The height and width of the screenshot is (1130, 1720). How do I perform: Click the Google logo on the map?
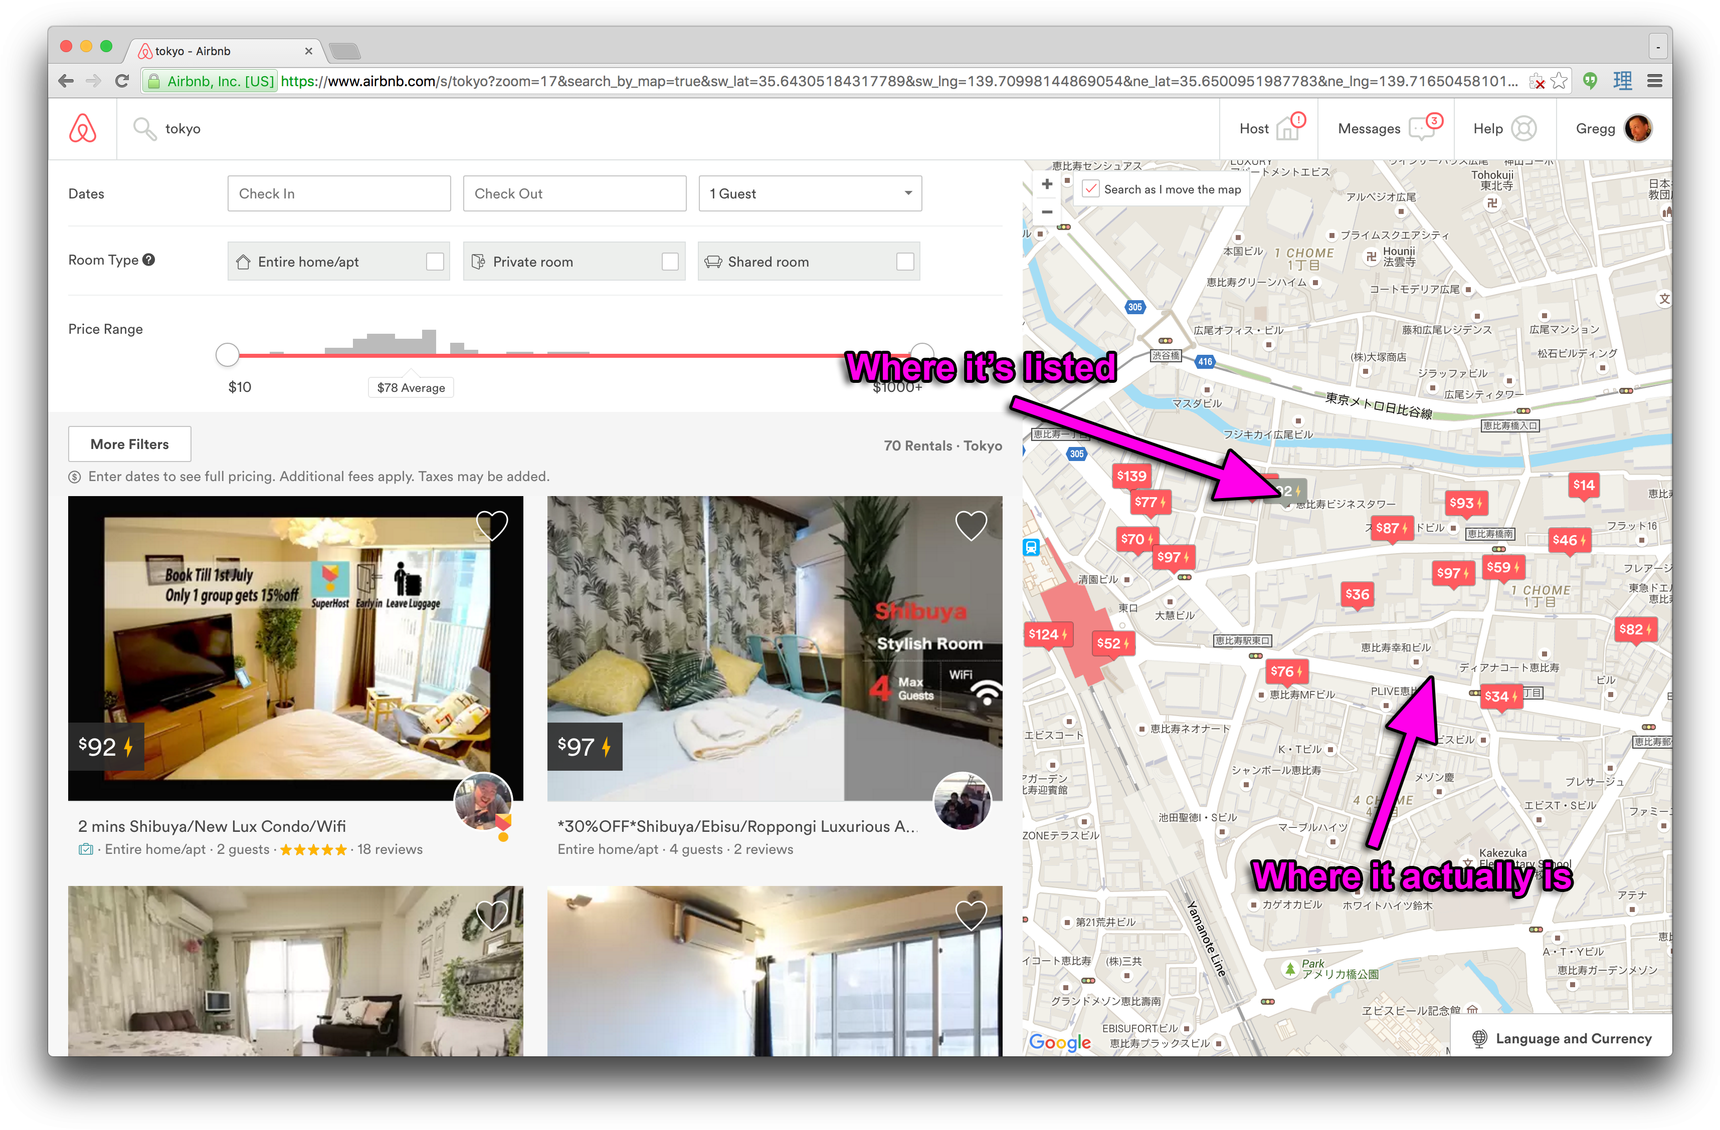pyautogui.click(x=1059, y=1042)
